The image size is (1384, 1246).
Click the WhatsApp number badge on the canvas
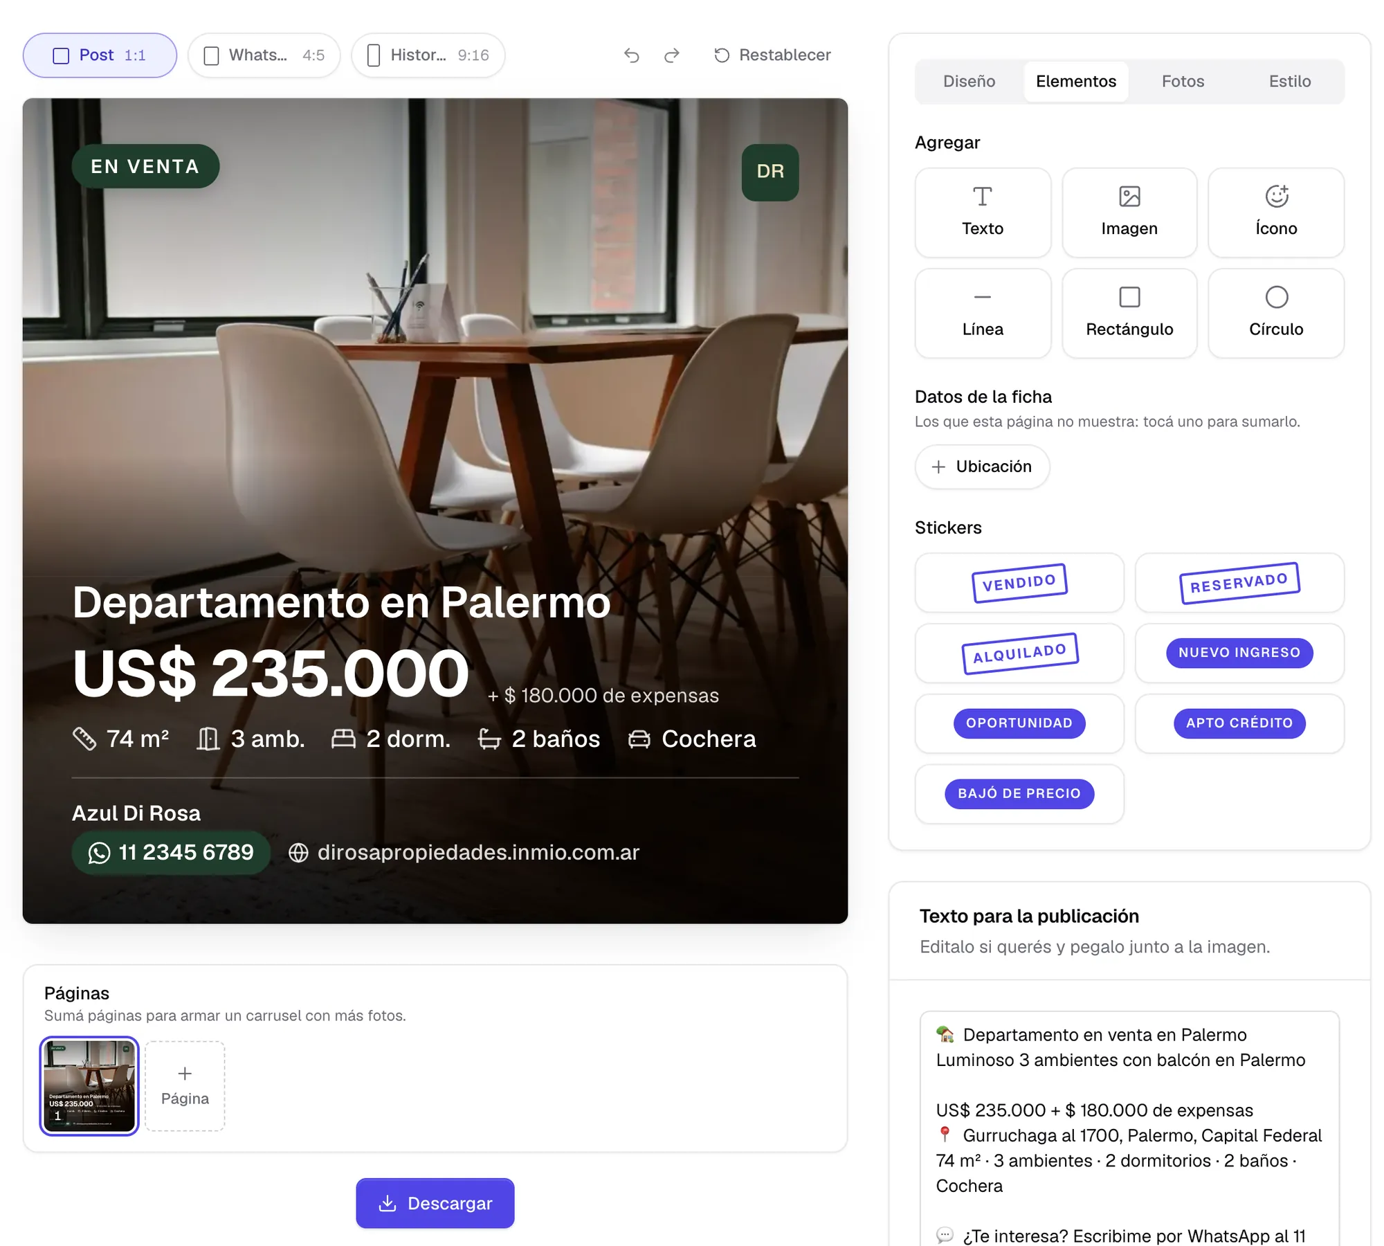[x=171, y=852]
